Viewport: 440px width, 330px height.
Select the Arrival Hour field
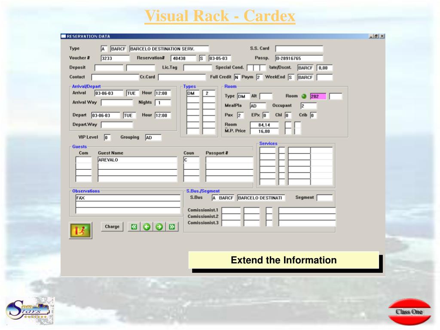[163, 93]
